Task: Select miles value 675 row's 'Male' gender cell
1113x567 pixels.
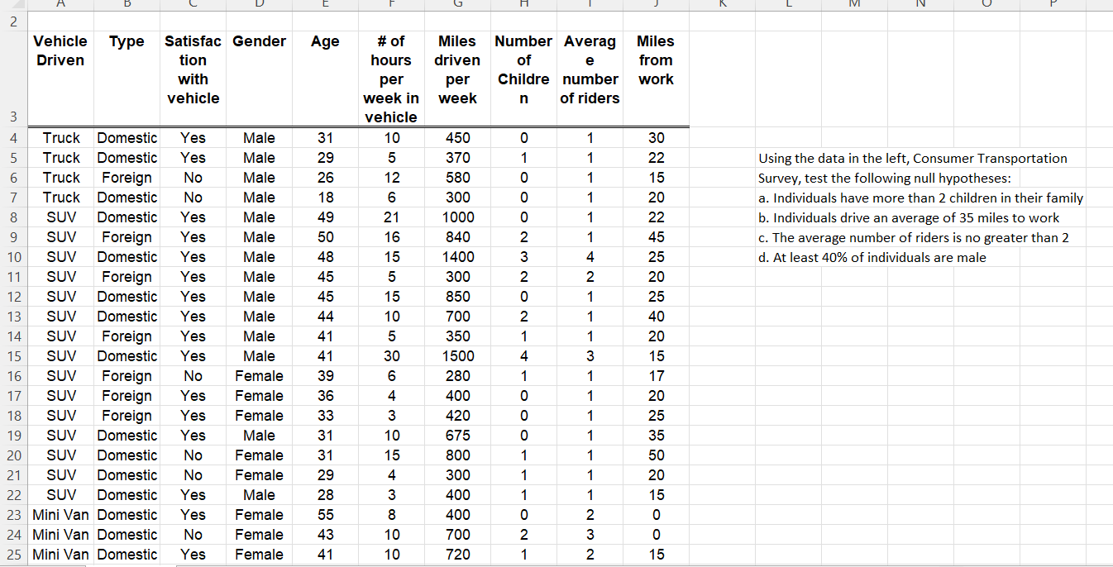Action: click(x=259, y=436)
